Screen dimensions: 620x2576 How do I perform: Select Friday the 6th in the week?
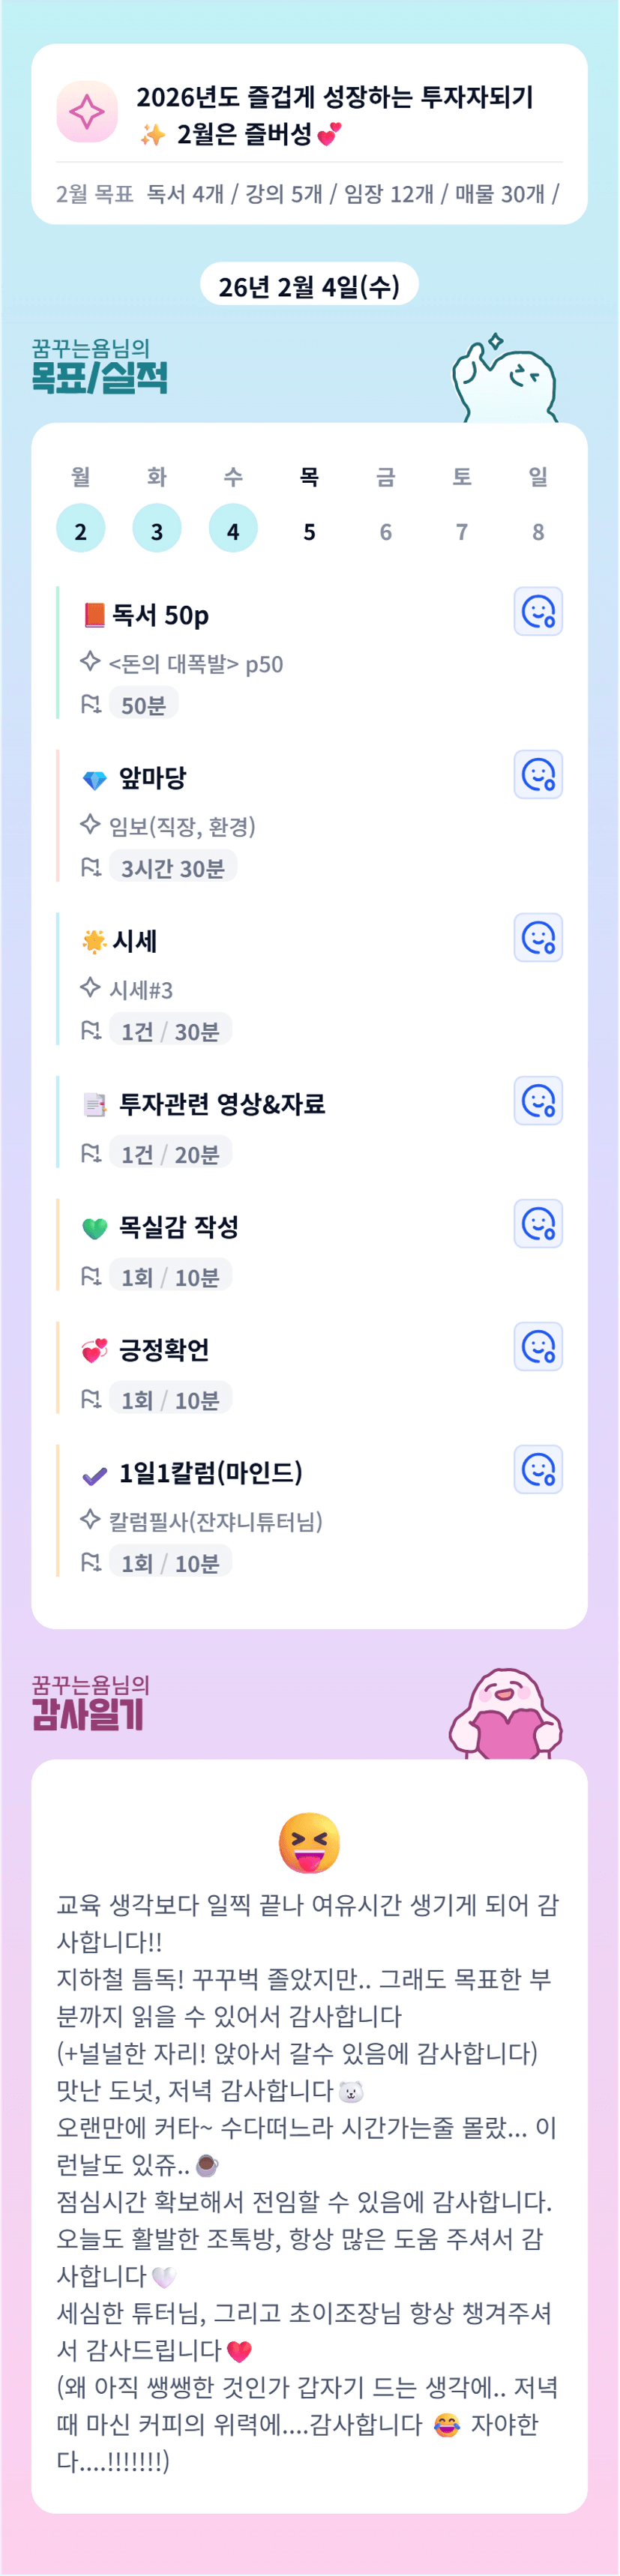coord(385,531)
